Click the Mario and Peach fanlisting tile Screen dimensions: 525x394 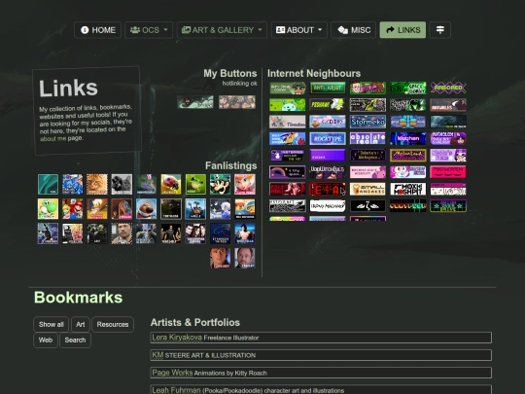[x=72, y=209]
